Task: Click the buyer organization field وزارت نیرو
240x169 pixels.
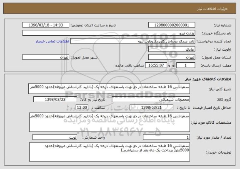Action: click(x=109, y=33)
